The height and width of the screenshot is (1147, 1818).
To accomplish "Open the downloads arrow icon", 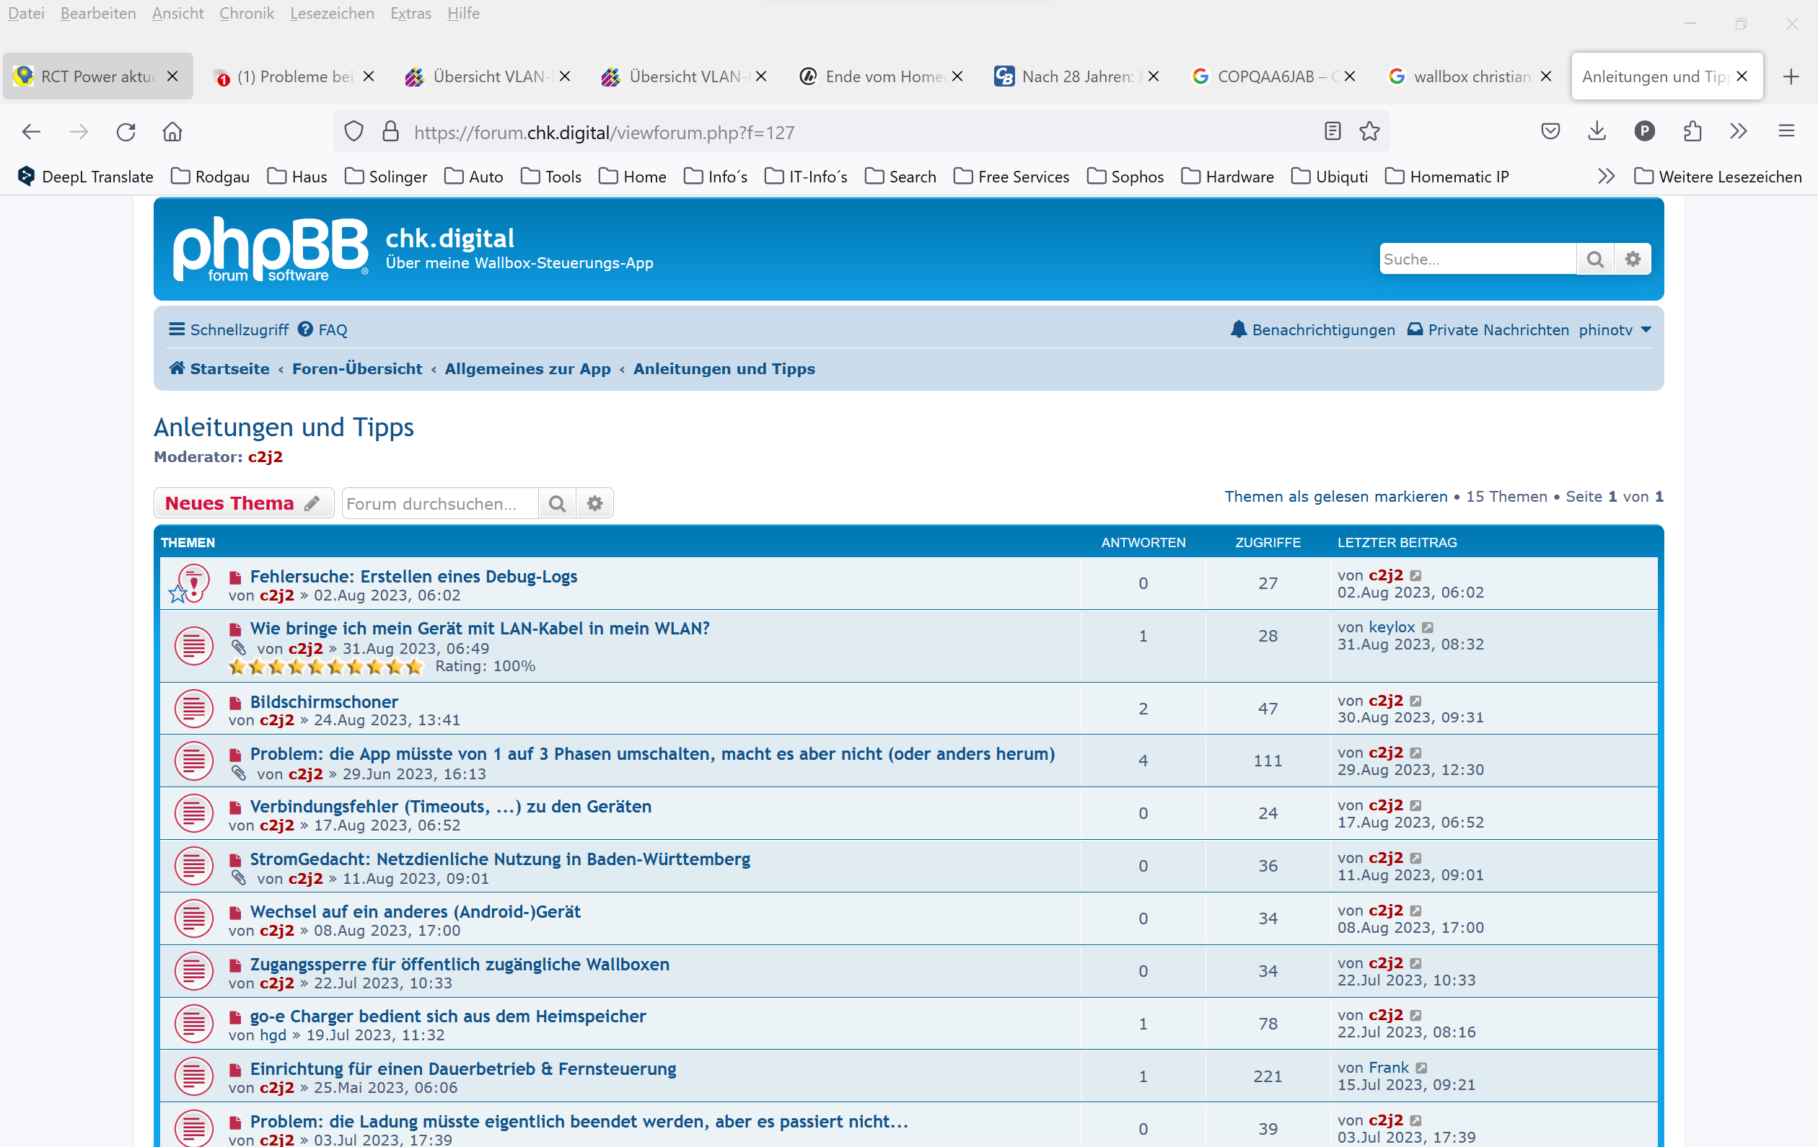I will click(x=1597, y=131).
